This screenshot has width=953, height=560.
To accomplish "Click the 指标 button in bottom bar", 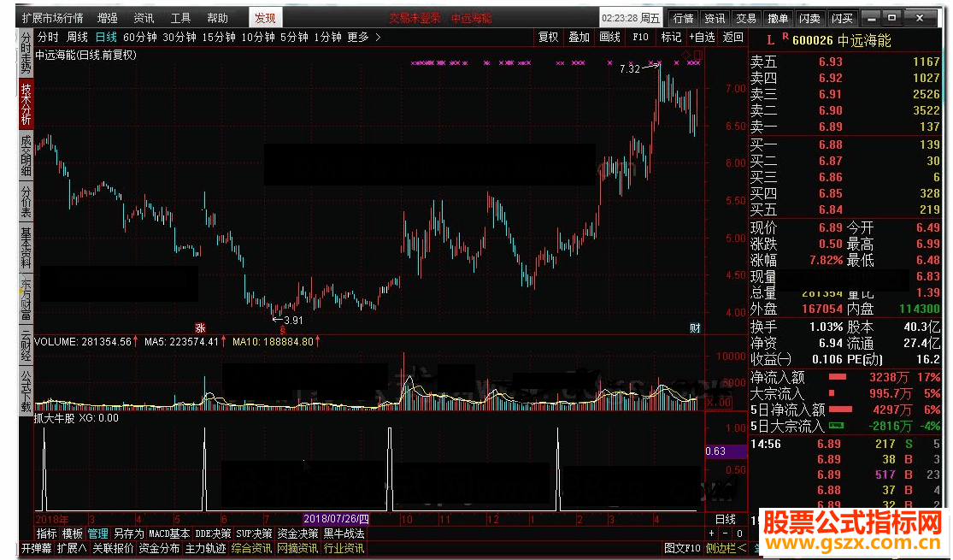I will [x=47, y=533].
